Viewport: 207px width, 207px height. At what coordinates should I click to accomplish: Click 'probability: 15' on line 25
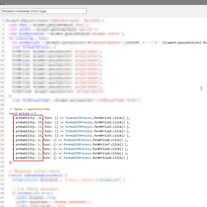[x=28, y=127]
